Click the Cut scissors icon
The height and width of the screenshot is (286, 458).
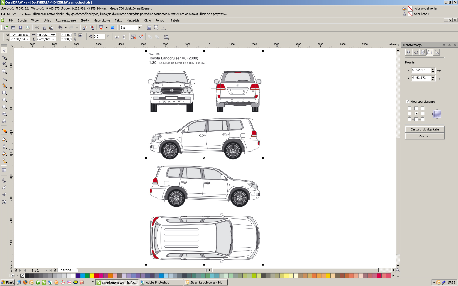pyautogui.click(x=37, y=28)
